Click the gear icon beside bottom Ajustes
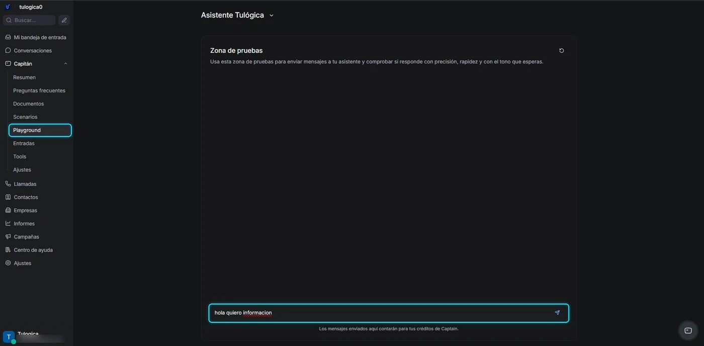 point(8,263)
